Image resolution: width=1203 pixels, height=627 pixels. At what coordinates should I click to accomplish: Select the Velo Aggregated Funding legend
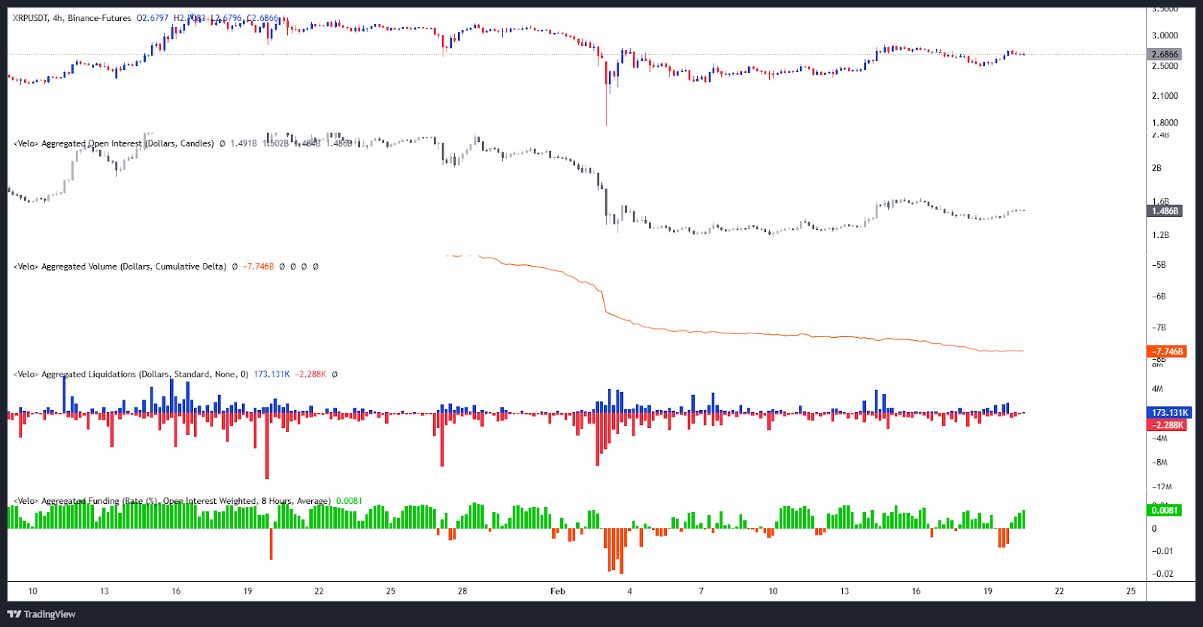[172, 501]
